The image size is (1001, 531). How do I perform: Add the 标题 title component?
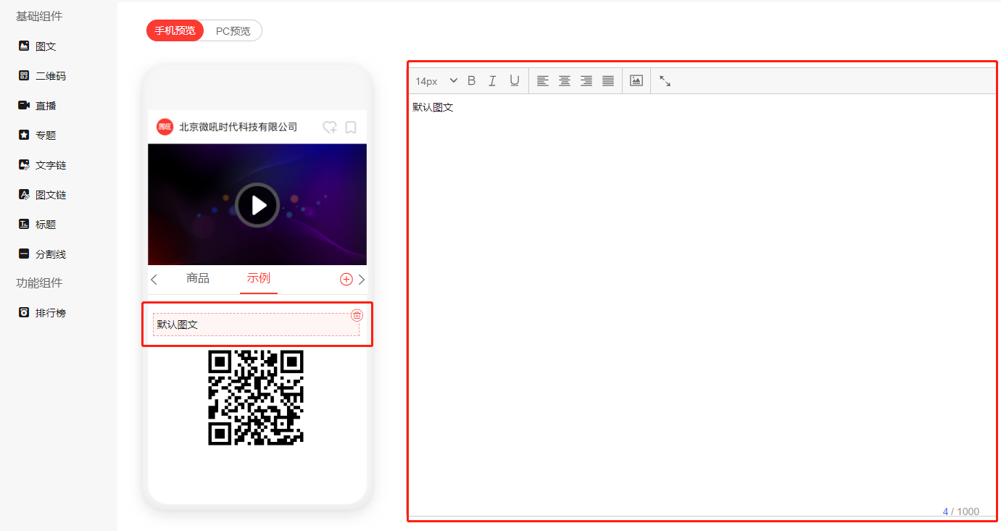[38, 225]
